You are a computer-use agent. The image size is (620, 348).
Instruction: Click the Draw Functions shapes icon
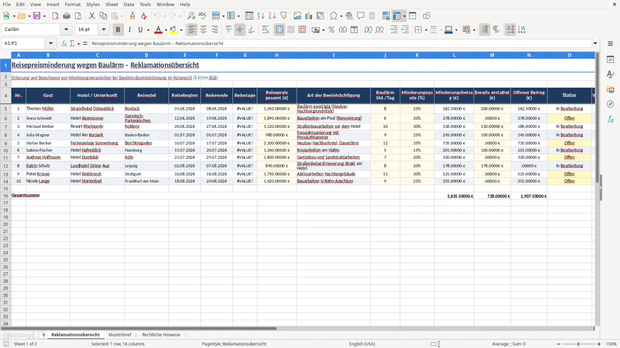[427, 16]
